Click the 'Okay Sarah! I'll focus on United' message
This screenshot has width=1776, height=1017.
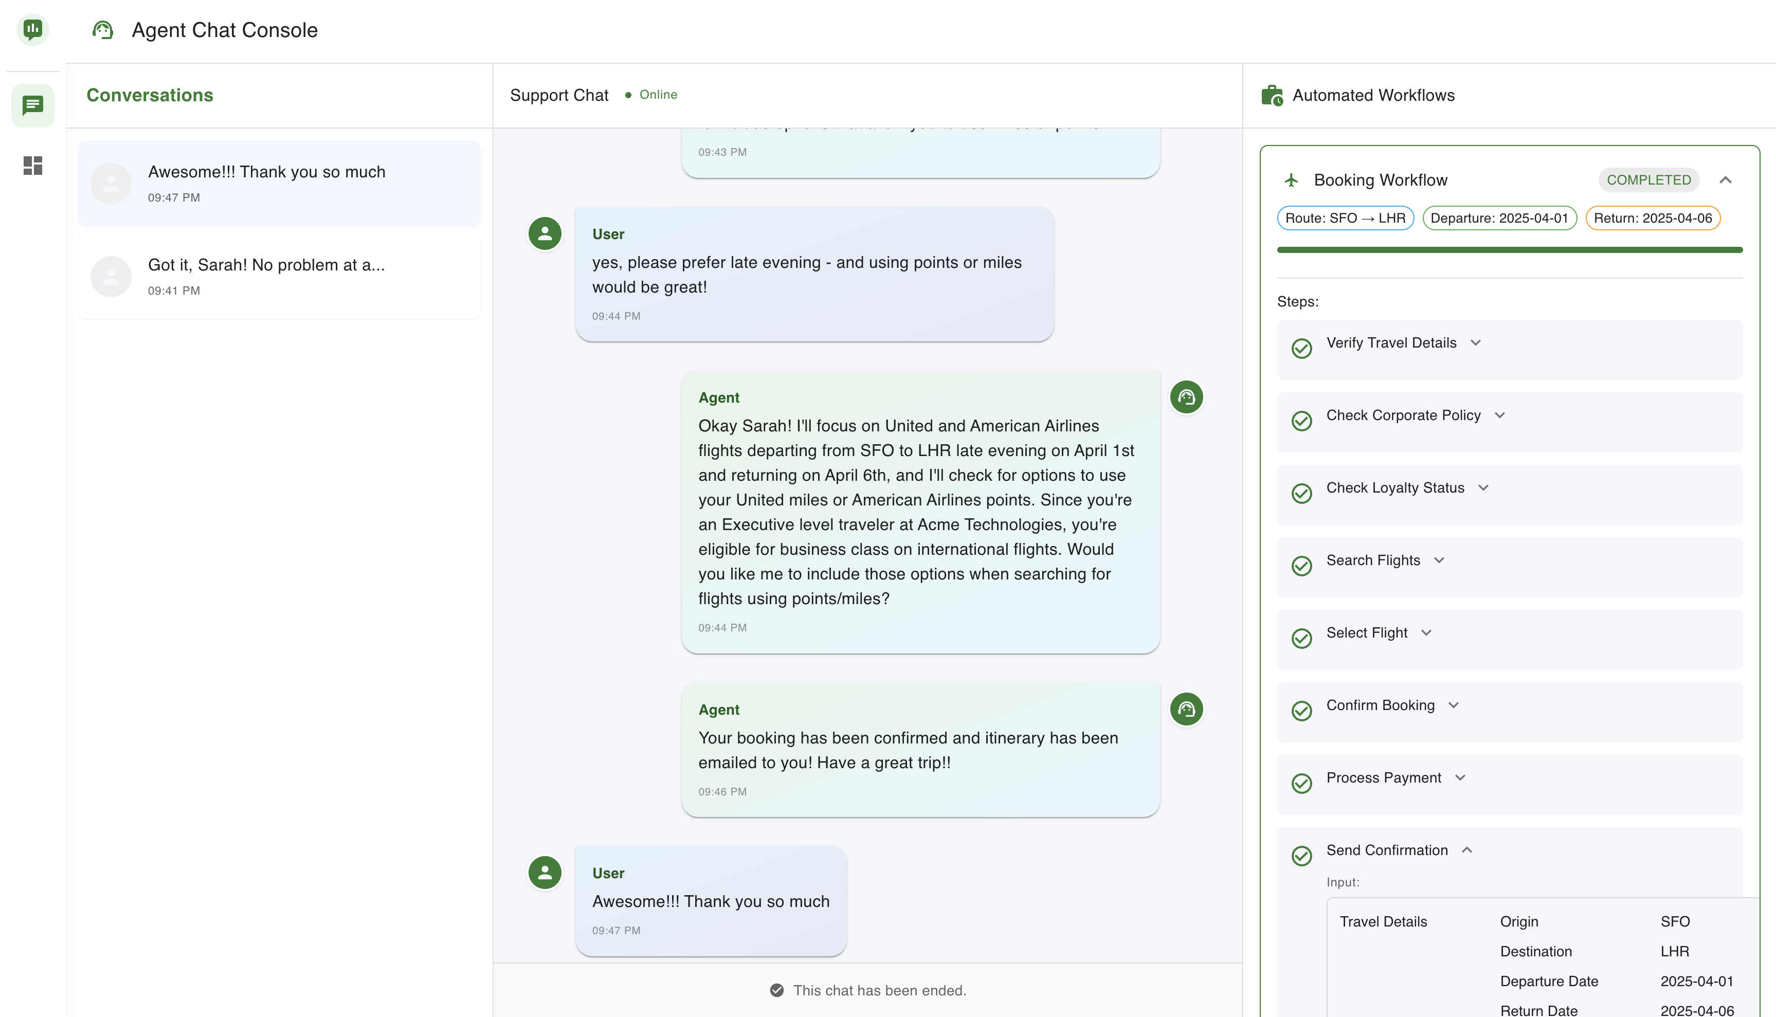tap(920, 512)
